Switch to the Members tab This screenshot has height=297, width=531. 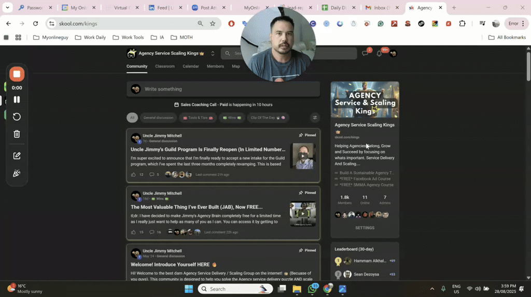click(215, 66)
